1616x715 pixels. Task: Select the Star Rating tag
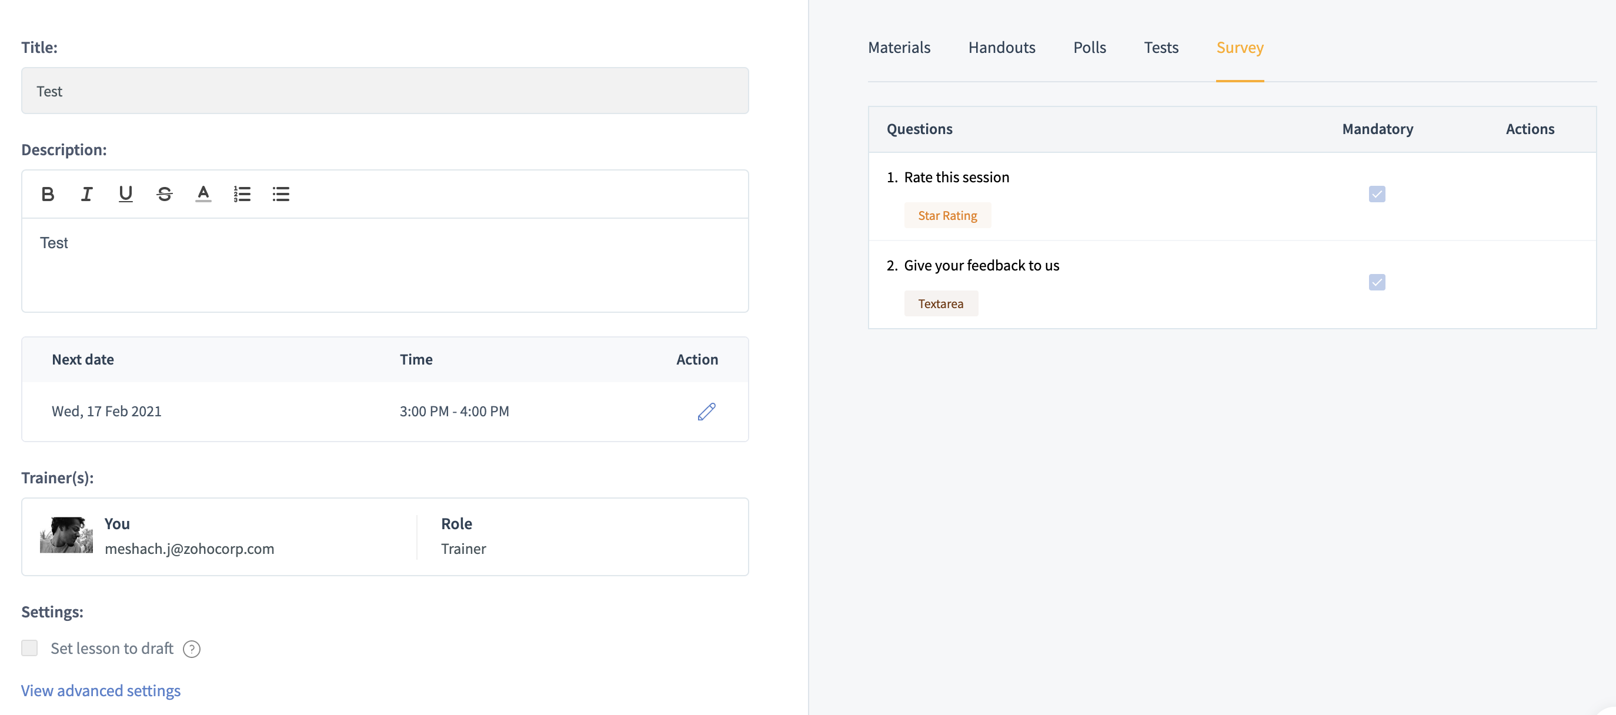947,216
